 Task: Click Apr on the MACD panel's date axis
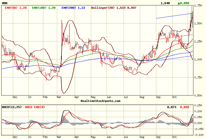click(77, 137)
